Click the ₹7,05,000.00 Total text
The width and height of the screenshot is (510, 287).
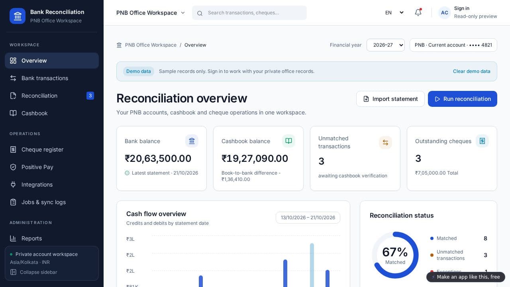coord(437,173)
